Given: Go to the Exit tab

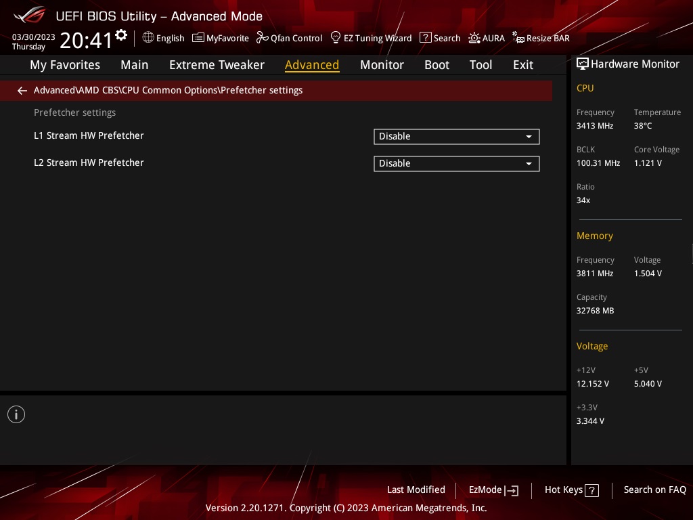Looking at the screenshot, I should pos(523,65).
